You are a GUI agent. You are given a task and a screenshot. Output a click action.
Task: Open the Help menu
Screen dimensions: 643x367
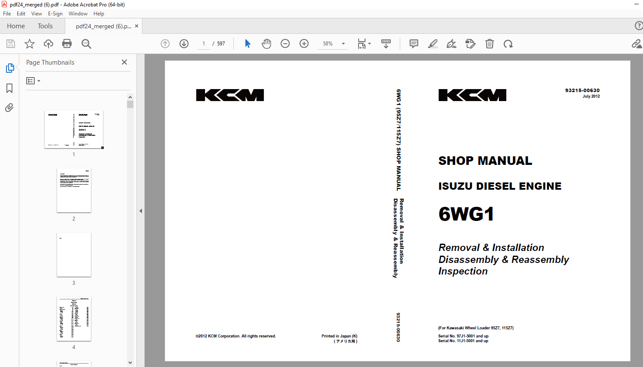pyautogui.click(x=99, y=14)
